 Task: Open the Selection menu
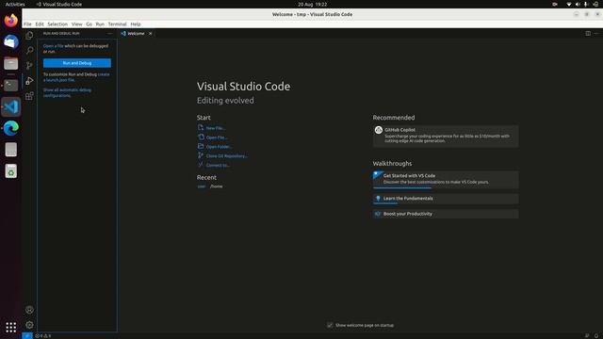57,24
